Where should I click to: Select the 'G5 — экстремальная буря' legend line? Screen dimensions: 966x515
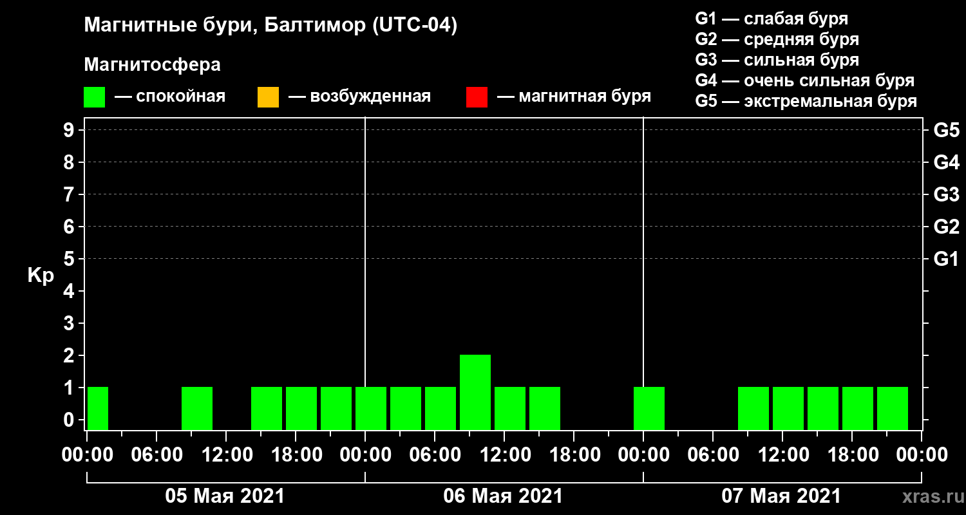pos(806,101)
